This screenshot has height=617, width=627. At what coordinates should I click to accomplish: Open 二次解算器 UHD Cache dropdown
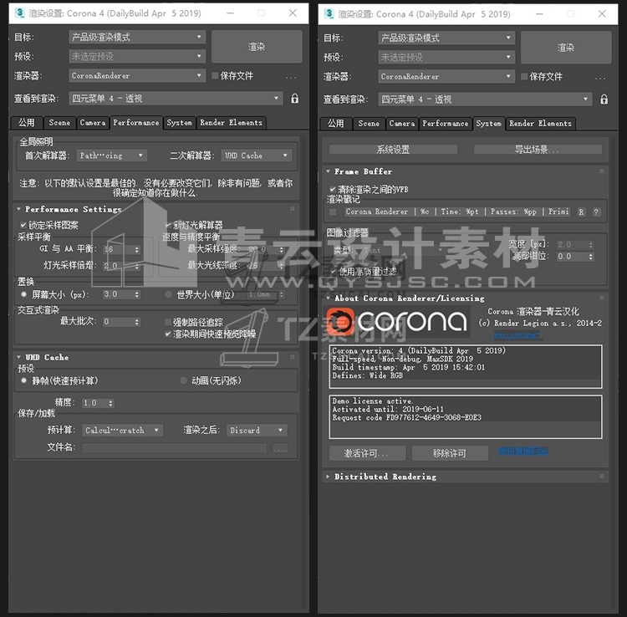coord(257,156)
